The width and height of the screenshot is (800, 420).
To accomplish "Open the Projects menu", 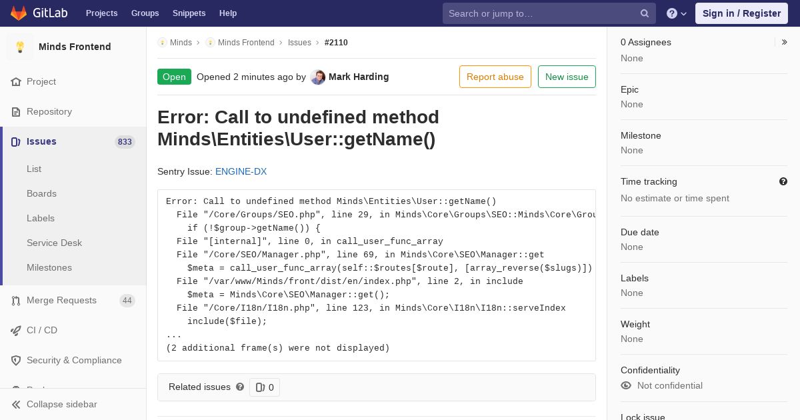I will click(101, 13).
